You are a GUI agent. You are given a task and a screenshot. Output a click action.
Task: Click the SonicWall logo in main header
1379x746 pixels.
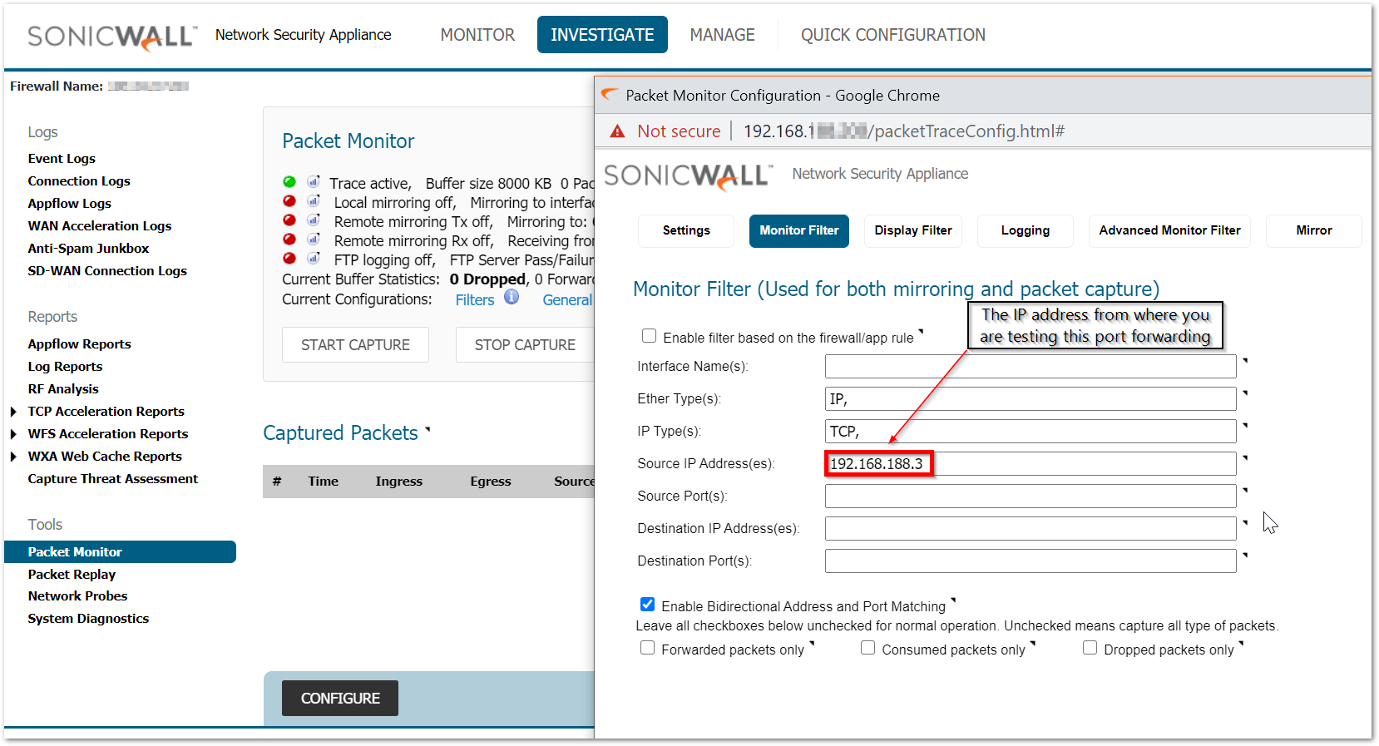click(x=112, y=36)
